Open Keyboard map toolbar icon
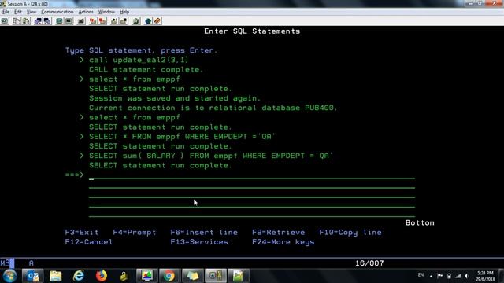504x283 pixels. (x=81, y=21)
